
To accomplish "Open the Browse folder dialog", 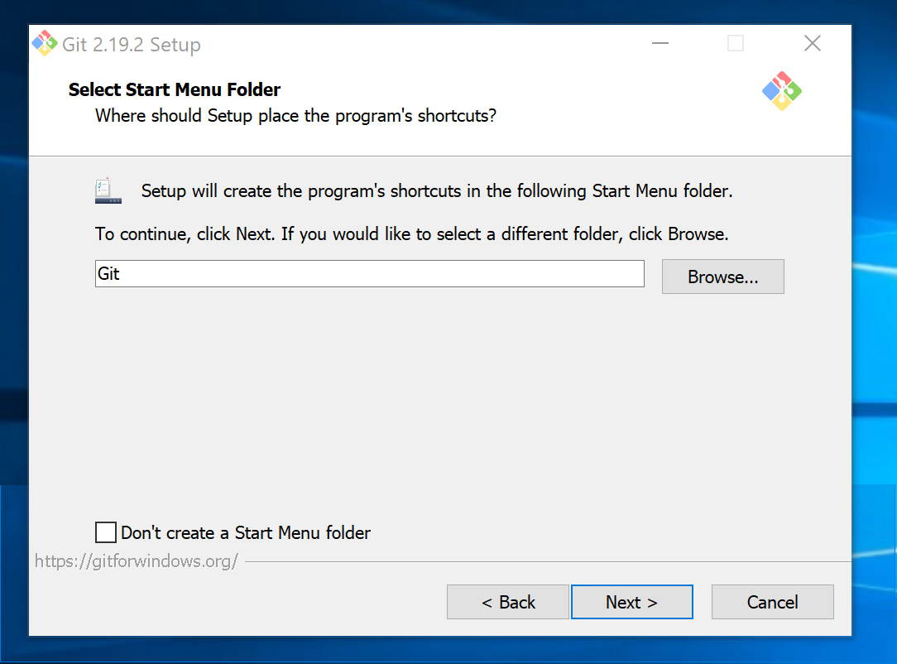I will (x=723, y=277).
